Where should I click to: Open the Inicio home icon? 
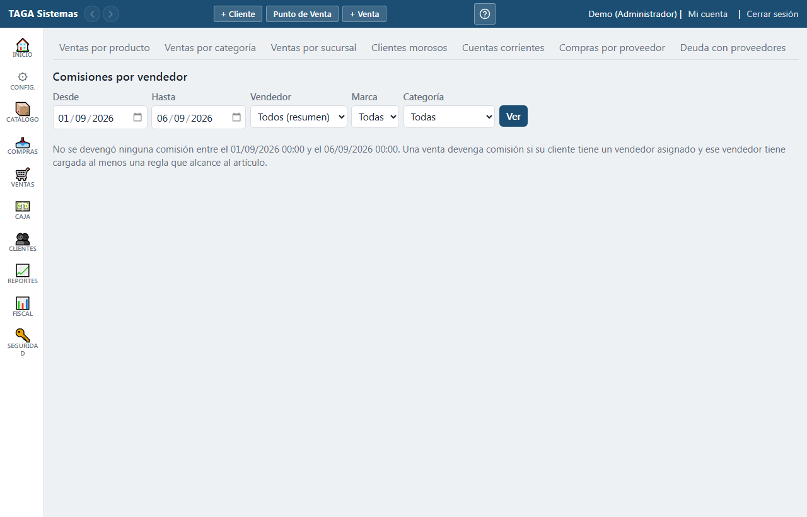[x=23, y=45]
